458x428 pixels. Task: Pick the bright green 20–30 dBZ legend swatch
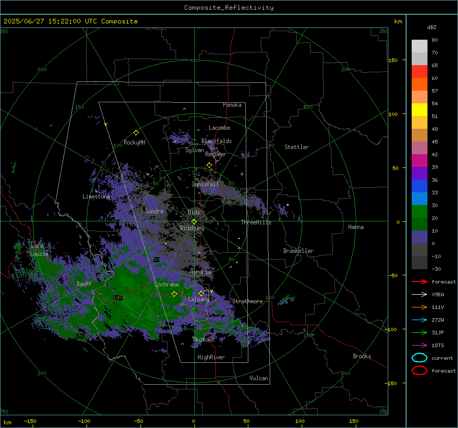click(x=419, y=212)
